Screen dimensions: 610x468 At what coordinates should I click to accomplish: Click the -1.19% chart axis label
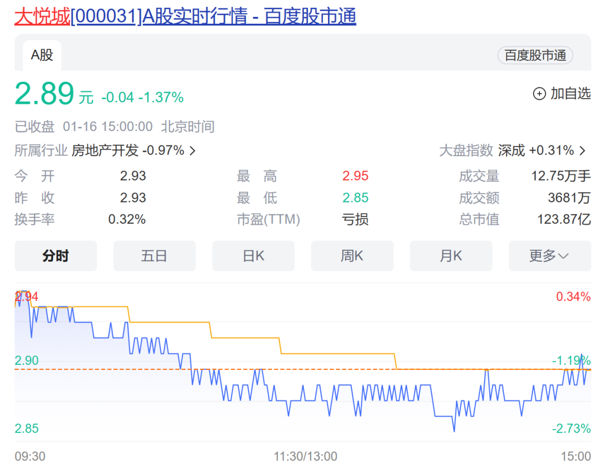point(572,360)
